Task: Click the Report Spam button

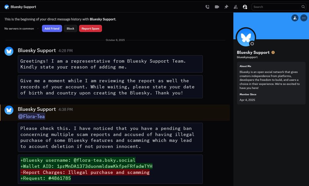Action: (x=91, y=28)
